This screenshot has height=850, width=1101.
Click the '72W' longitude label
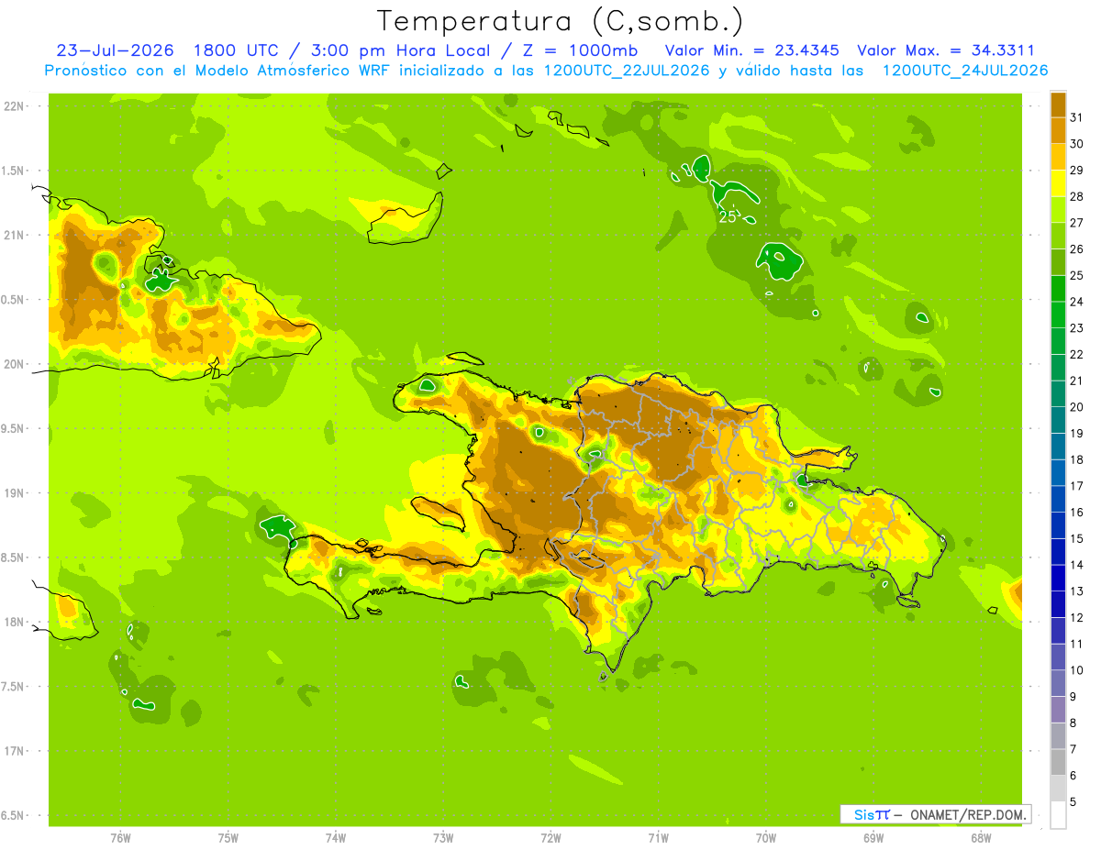click(550, 838)
